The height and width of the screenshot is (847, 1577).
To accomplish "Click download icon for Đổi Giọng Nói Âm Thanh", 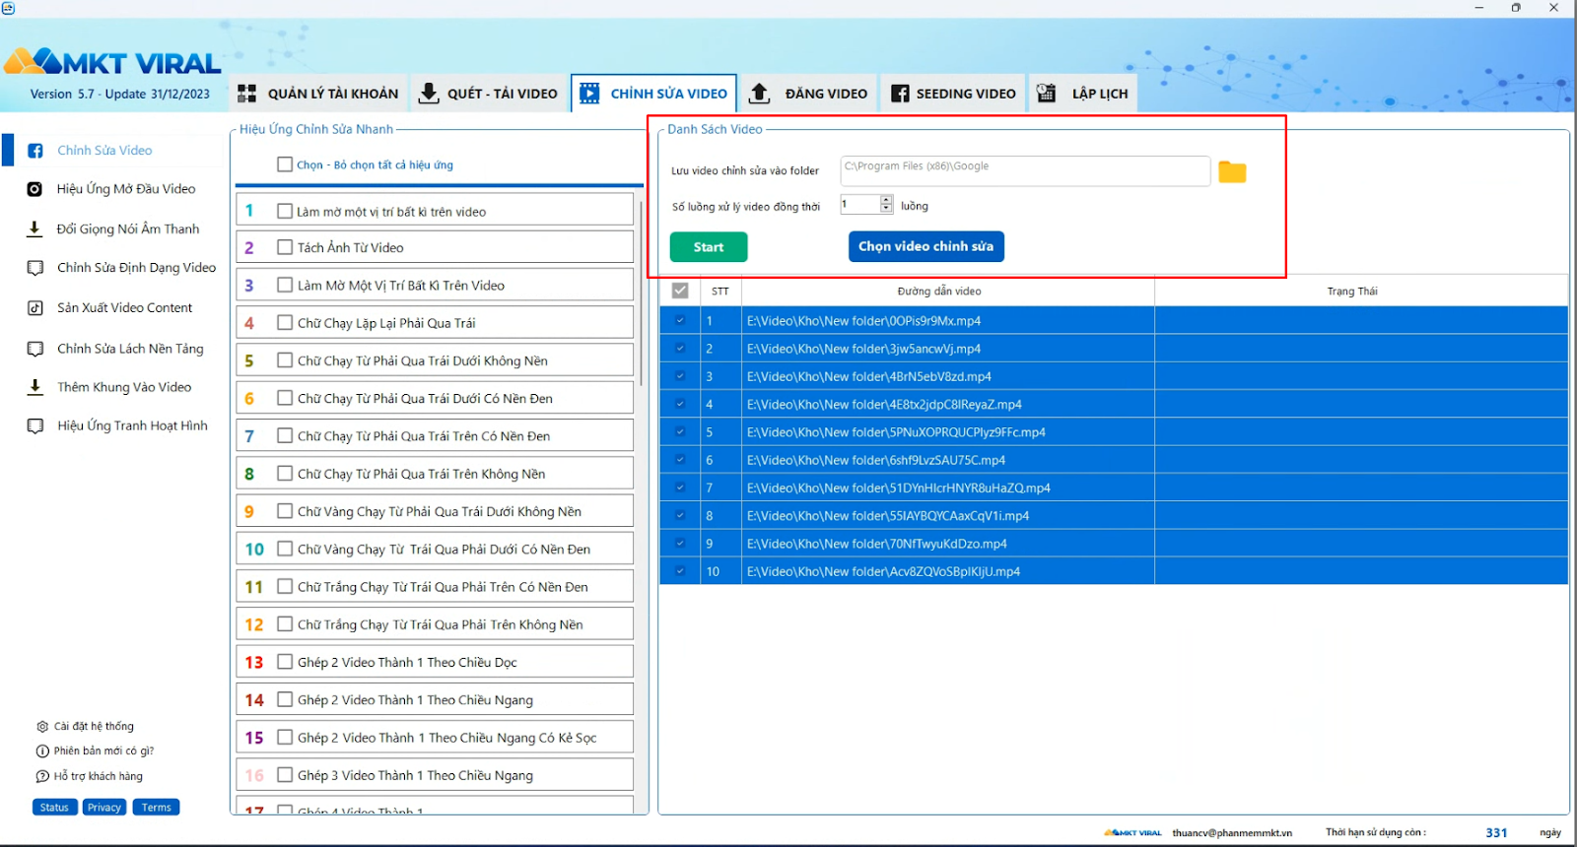I will 34,228.
